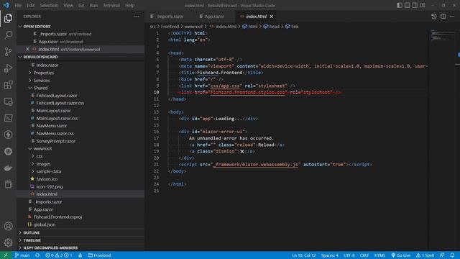Open SurveyPrompt.razor file
This screenshot has width=460, height=259.
[x=56, y=141]
